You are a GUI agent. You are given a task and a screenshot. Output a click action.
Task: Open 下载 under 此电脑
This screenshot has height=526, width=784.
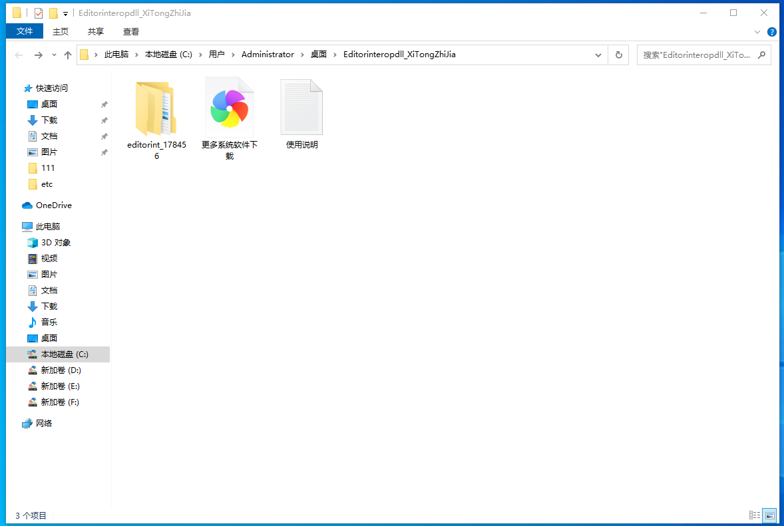coord(49,306)
